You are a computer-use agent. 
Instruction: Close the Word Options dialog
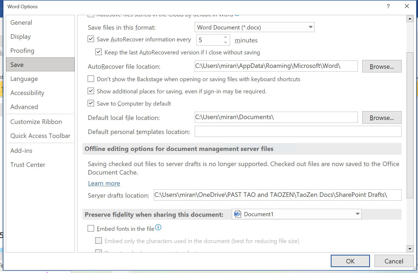tap(407, 6)
